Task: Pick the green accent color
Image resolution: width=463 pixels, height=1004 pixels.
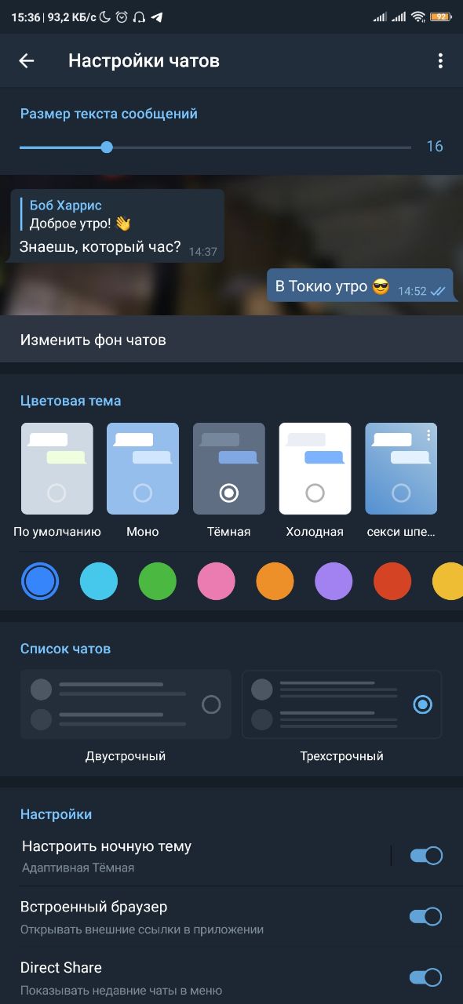Action: pyautogui.click(x=158, y=581)
